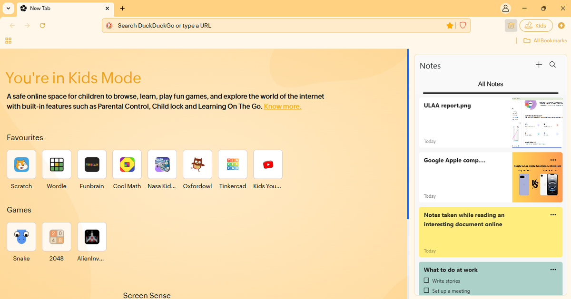Click the DuckDuckGo search engine icon

point(109,26)
